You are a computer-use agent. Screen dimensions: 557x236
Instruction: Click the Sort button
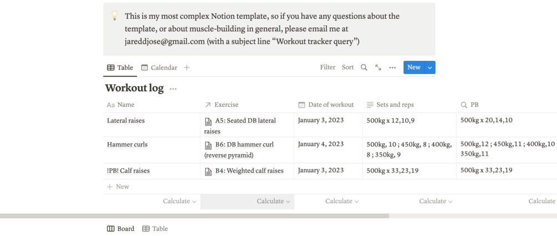tap(348, 67)
